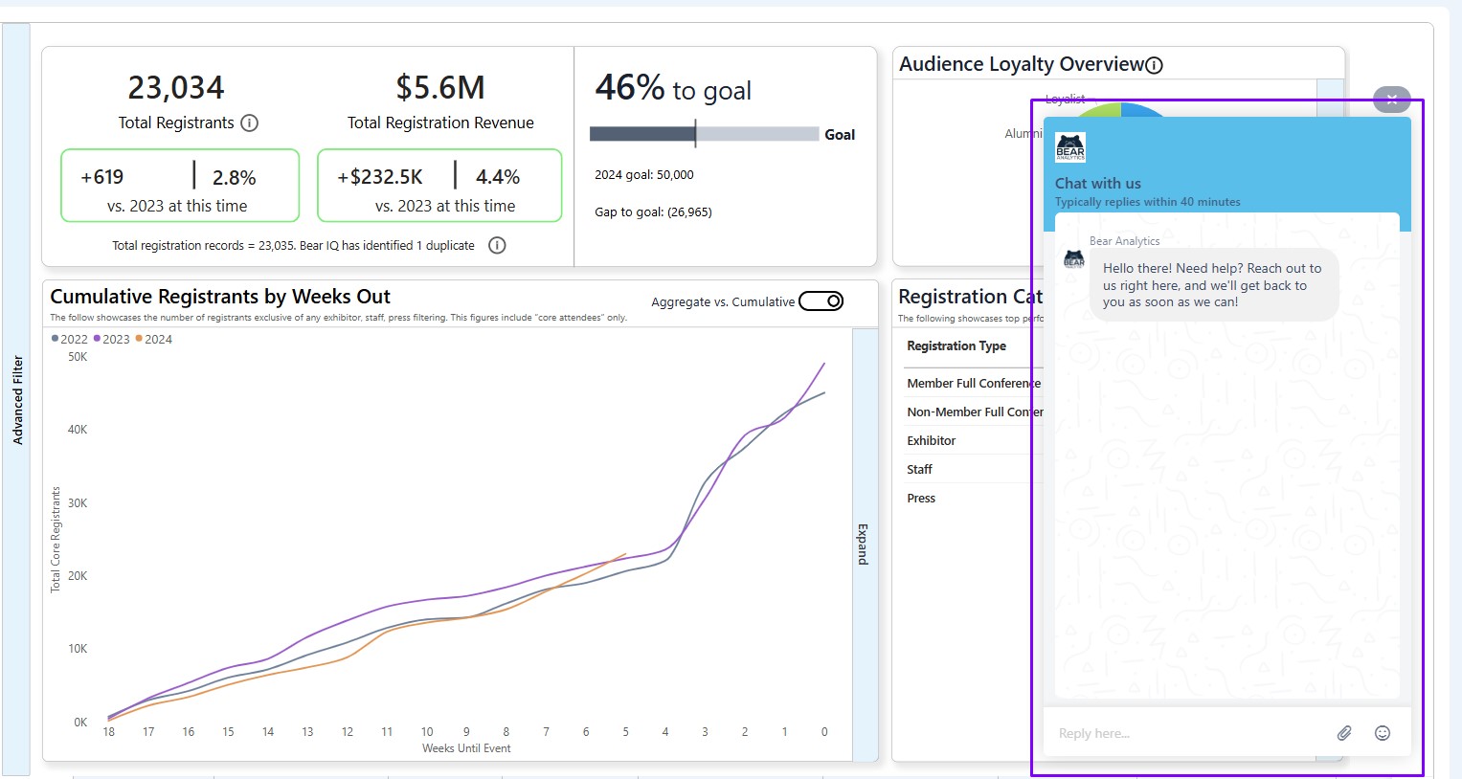Toggle 2022 series in chart legend
Screen dimensions: 1462x779
click(x=69, y=339)
